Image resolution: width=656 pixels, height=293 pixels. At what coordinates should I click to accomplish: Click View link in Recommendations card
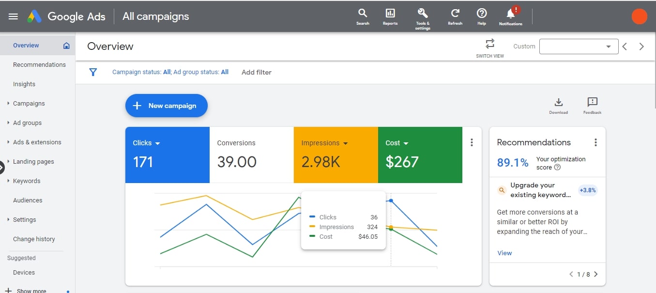click(504, 253)
